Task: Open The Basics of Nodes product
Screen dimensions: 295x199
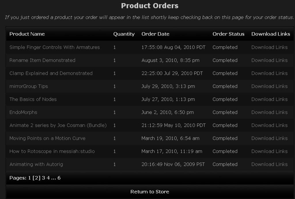Action: click(33, 99)
